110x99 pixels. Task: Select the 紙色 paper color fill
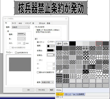[66, 43]
